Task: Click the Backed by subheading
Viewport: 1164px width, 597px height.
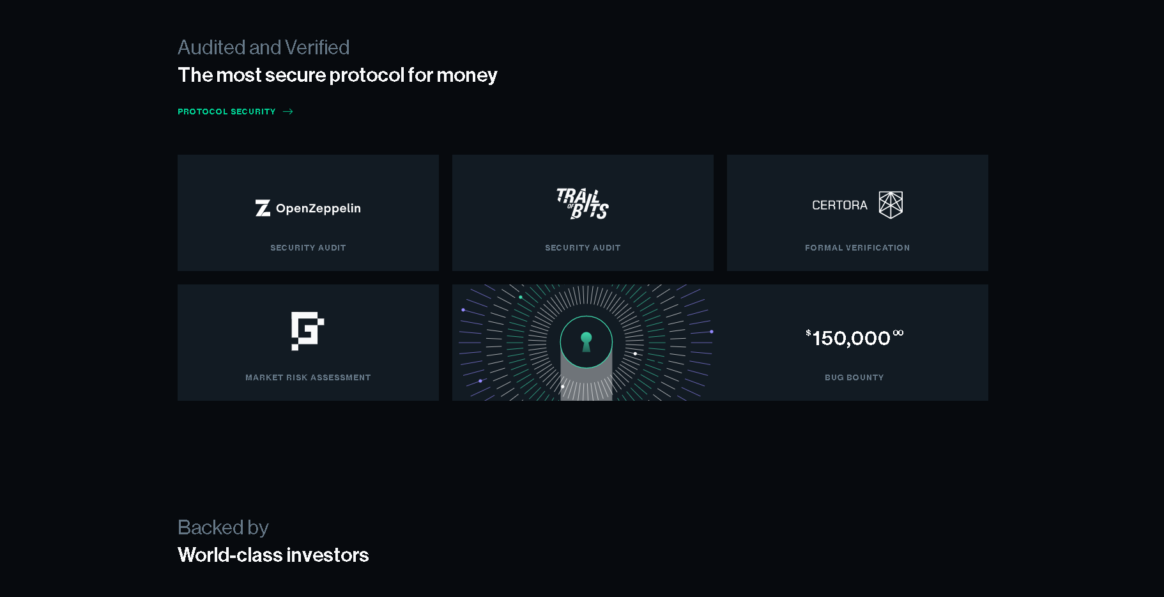Action: pos(223,528)
